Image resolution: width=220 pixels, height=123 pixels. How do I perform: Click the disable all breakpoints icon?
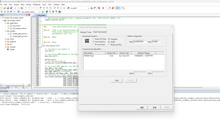tap(110, 8)
